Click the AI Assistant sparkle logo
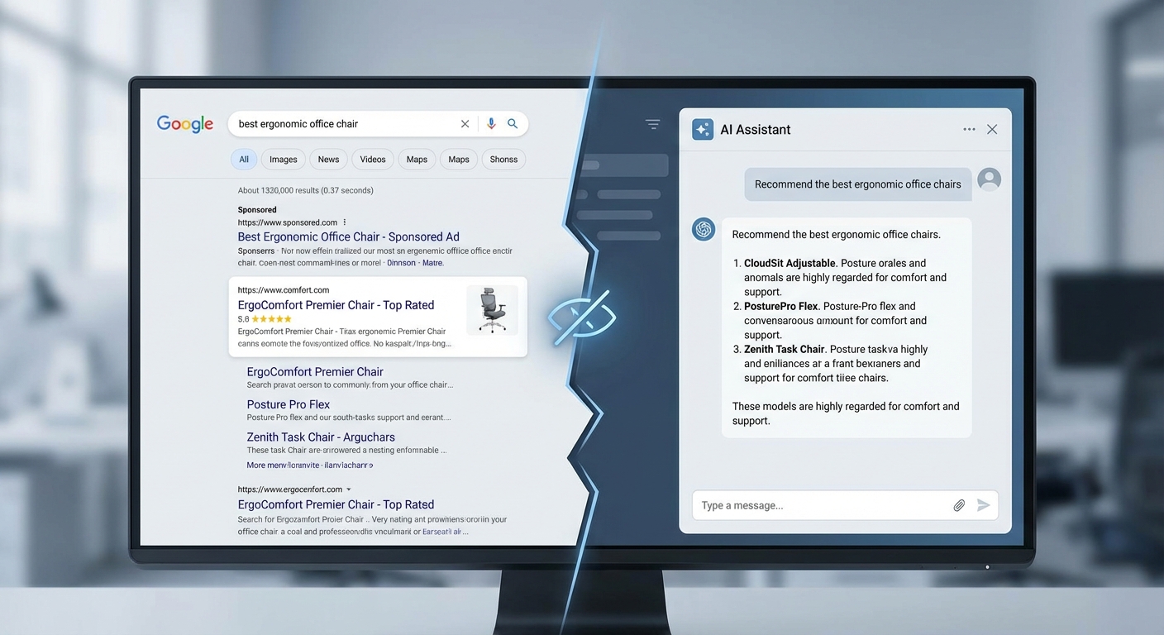This screenshot has width=1164, height=635. click(702, 129)
